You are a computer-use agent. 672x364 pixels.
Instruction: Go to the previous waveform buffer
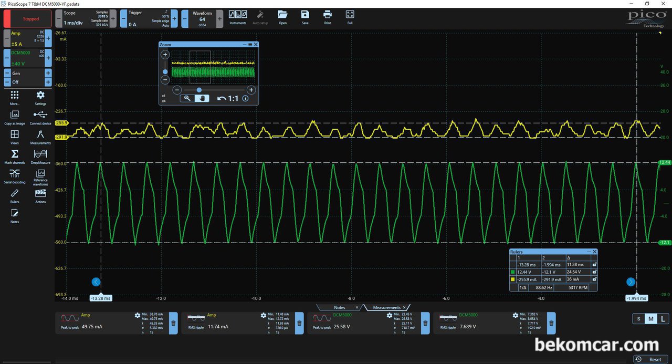(185, 18)
